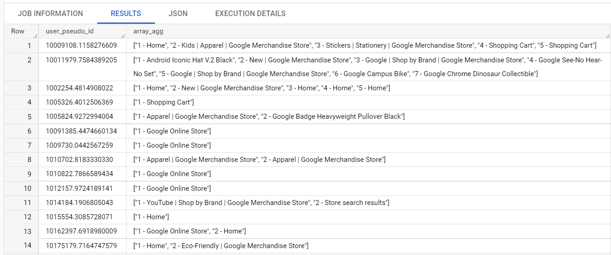Click the Google Online Store array in row 9

(172, 174)
